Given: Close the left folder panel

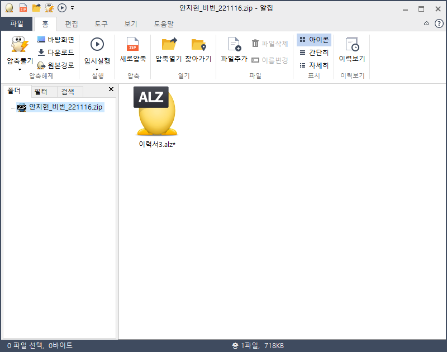Looking at the screenshot, I should 111,89.
